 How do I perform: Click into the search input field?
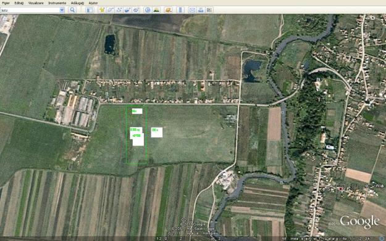(x=30, y=10)
